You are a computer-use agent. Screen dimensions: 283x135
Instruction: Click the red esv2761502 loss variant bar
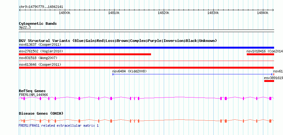point(85,54)
